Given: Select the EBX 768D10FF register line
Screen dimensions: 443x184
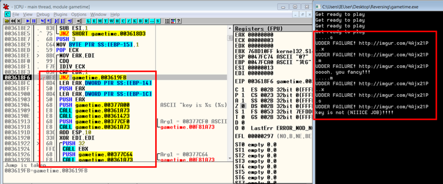Looking at the screenshot, I should (273, 51).
